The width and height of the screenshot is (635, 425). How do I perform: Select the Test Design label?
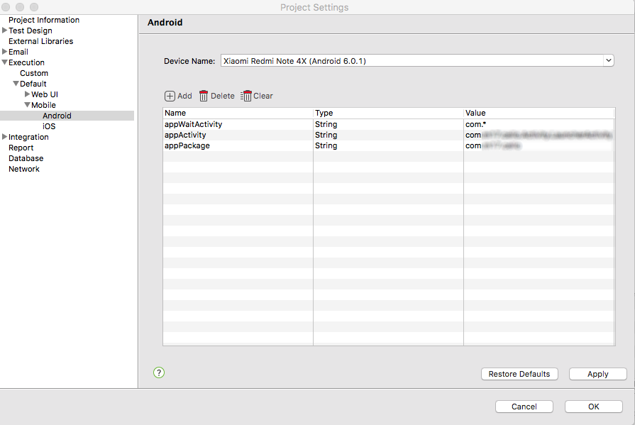pos(31,31)
